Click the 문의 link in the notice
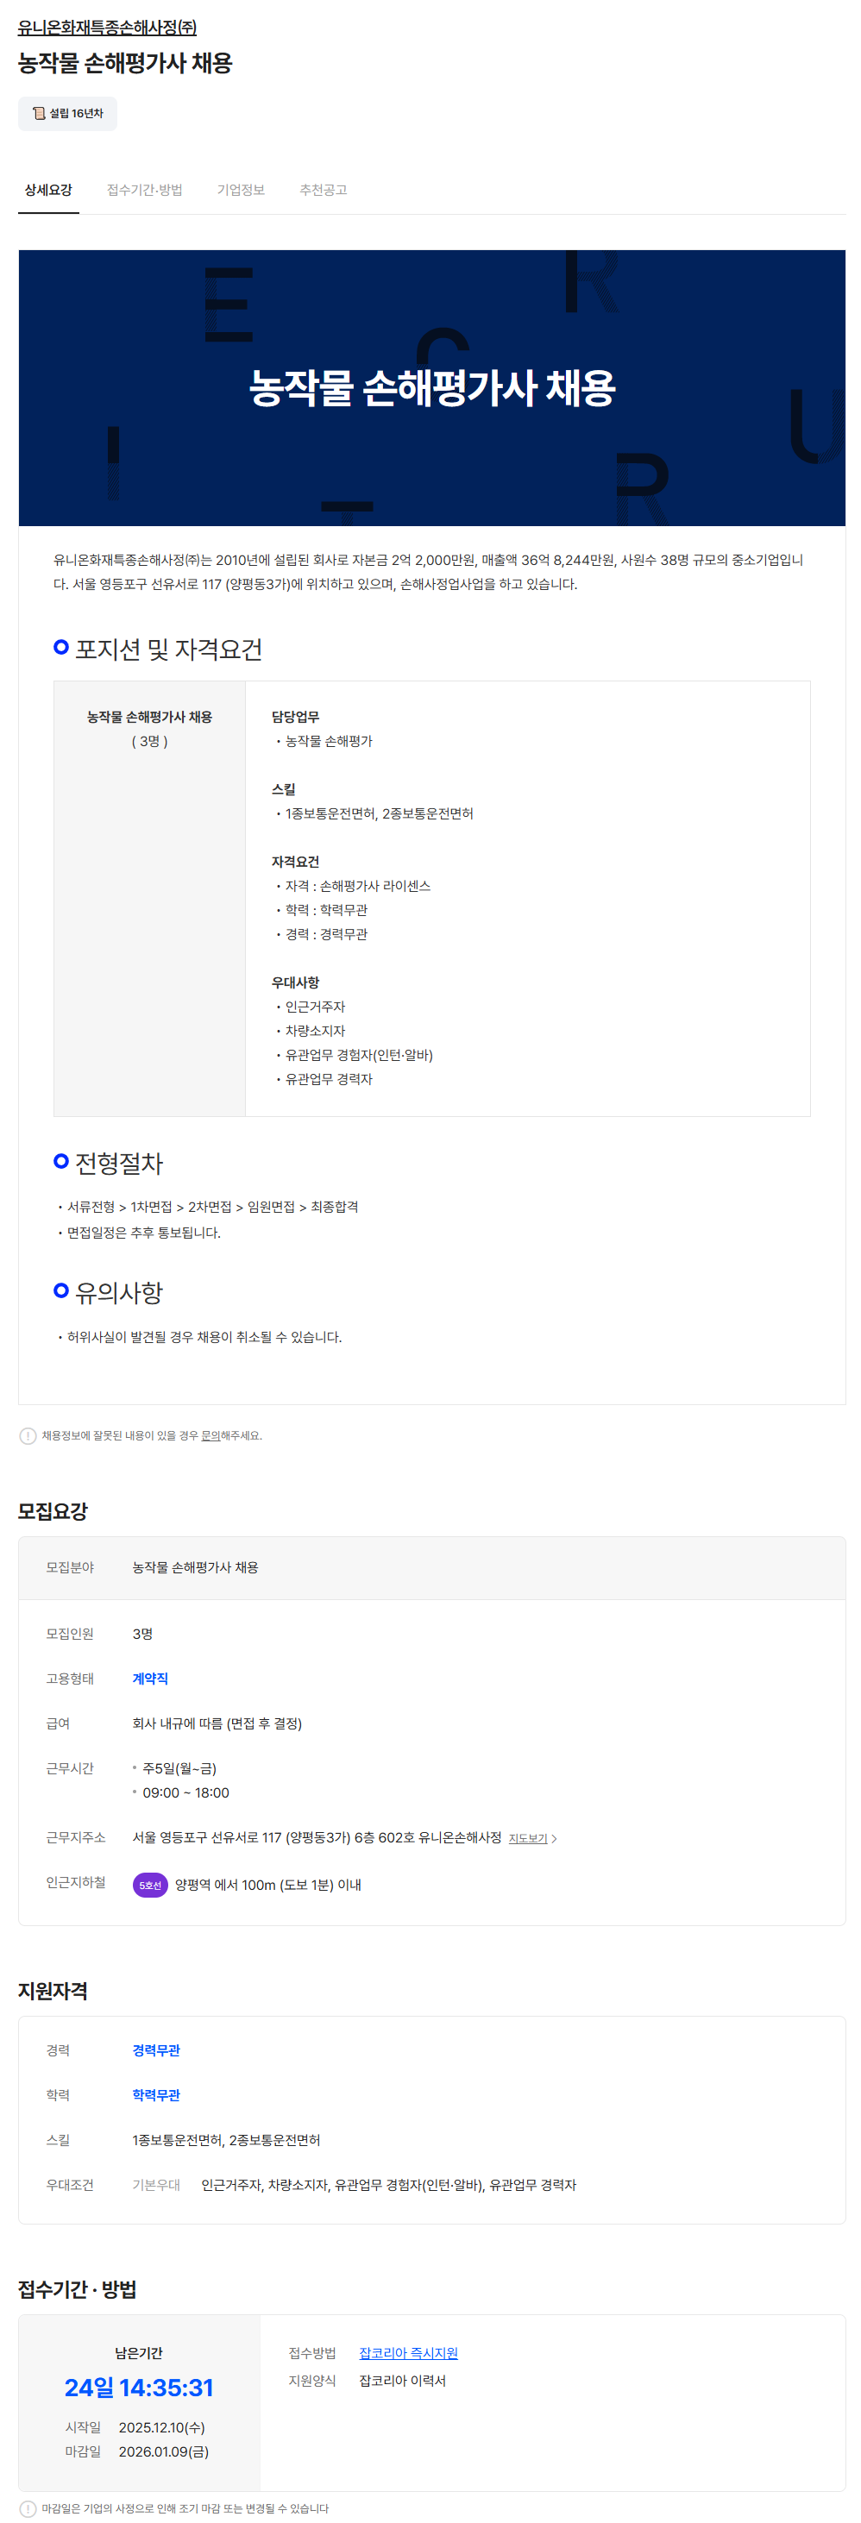This screenshot has width=861, height=2523. [210, 1436]
